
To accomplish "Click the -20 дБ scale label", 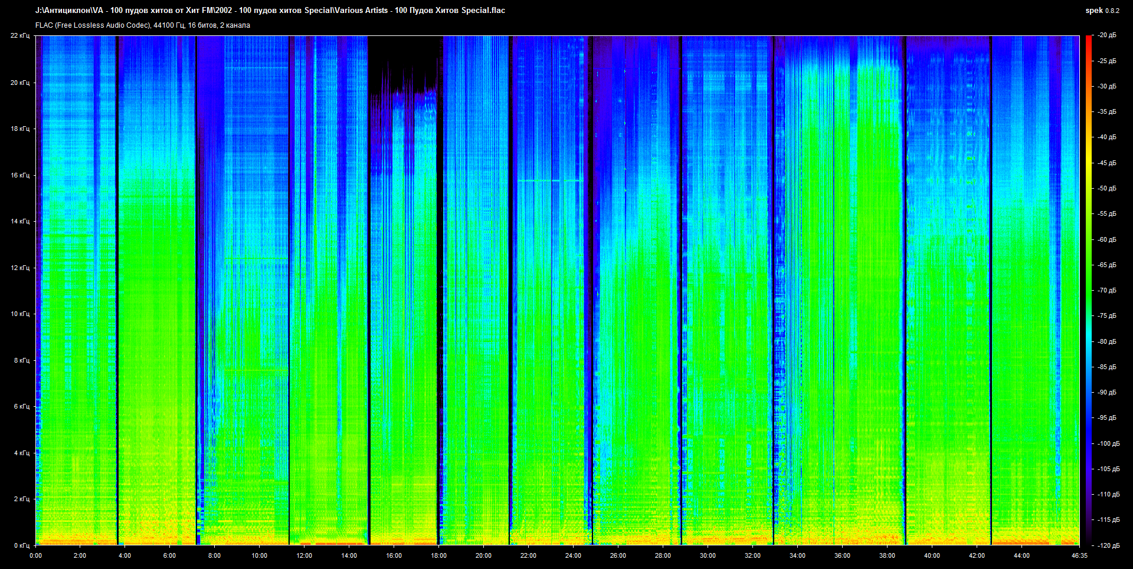I will pos(1107,35).
